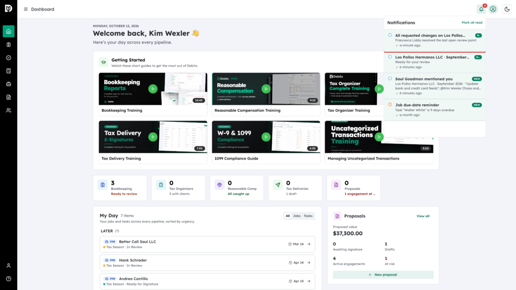Open the compass icon in the left sidebar

tap(9, 57)
